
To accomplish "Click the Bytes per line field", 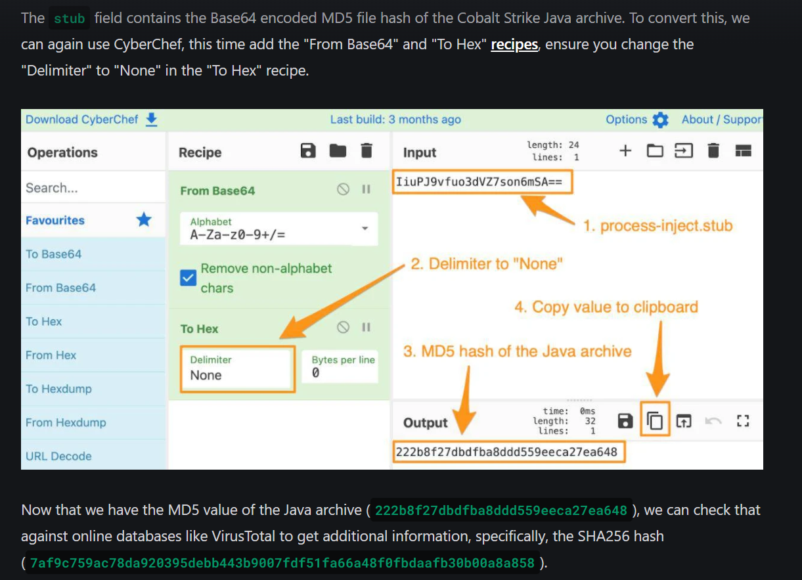I will (340, 367).
